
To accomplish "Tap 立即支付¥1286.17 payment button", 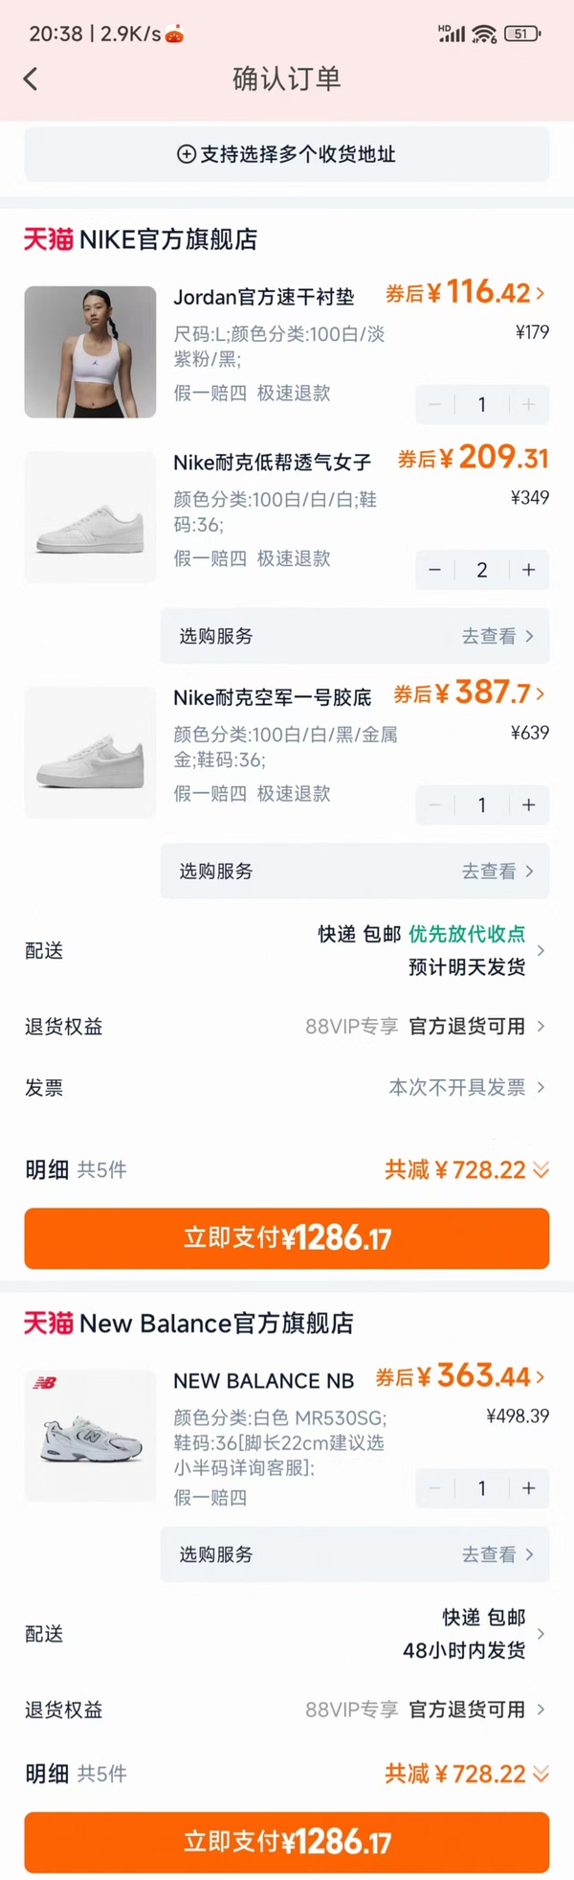I will 286,1238.
